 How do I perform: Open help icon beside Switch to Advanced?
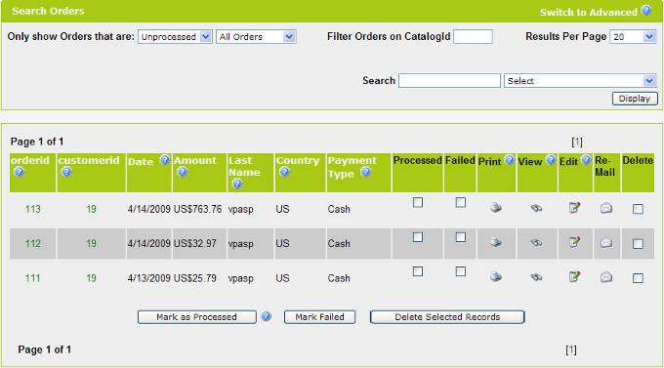pyautogui.click(x=646, y=10)
